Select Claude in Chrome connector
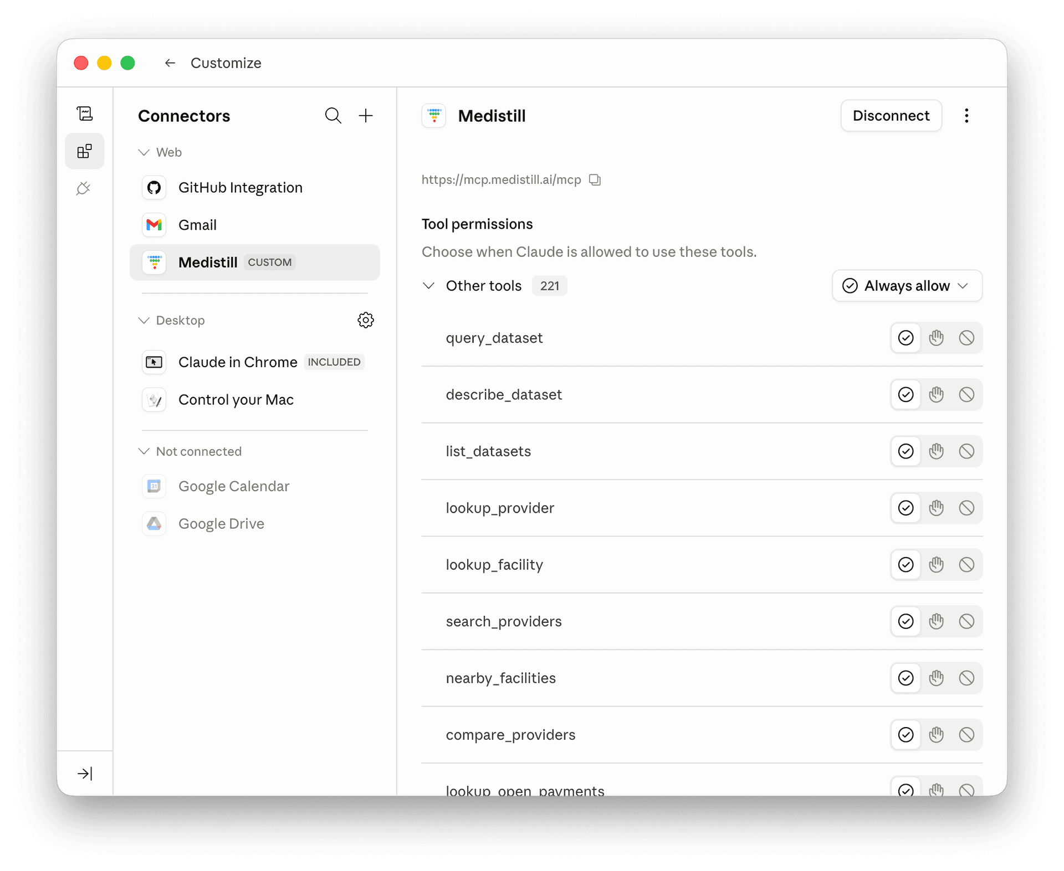Image resolution: width=1064 pixels, height=871 pixels. point(255,362)
